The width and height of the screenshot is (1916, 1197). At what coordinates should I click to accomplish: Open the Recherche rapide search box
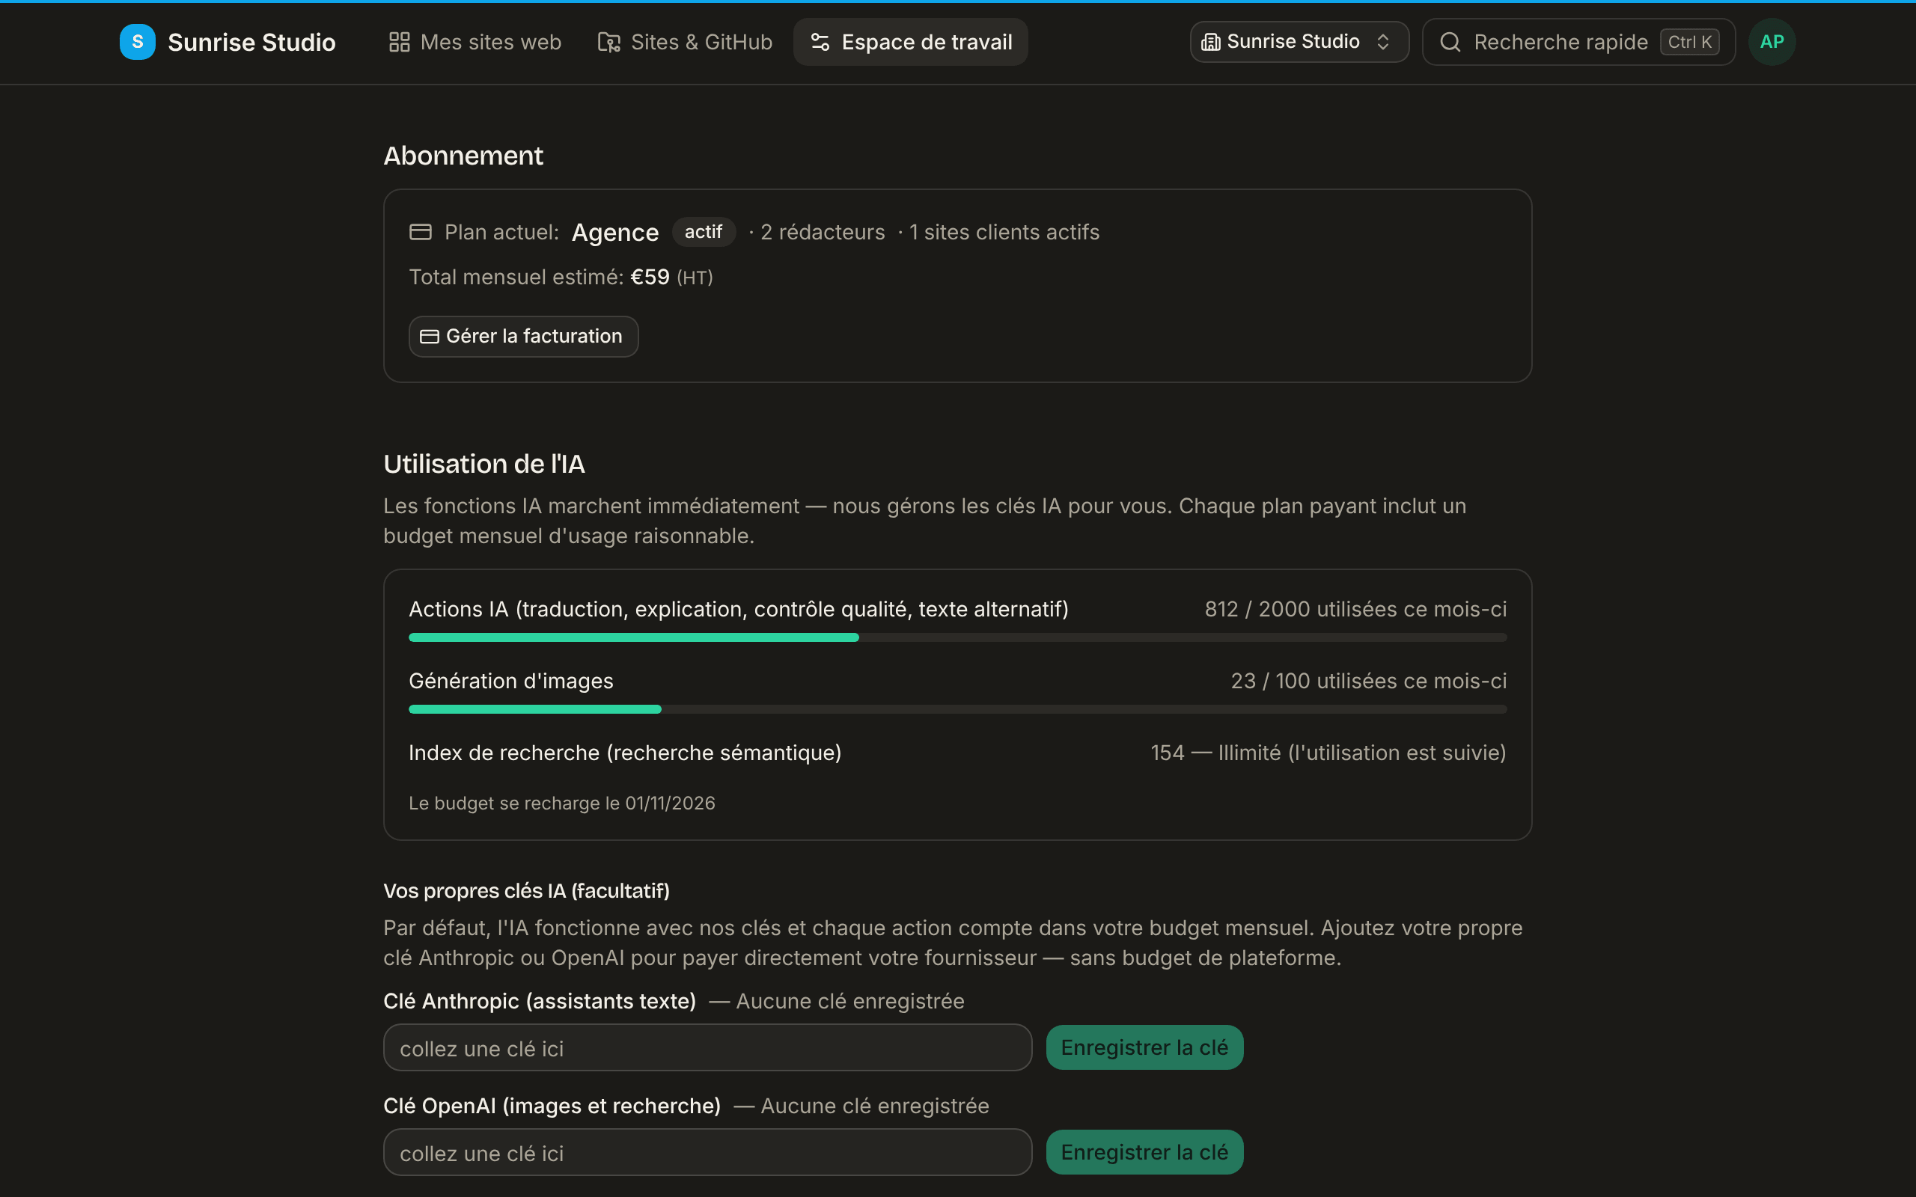tap(1578, 42)
